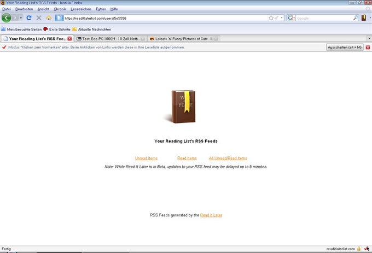Viewport: 372px width, 253px height.
Task: Open the Extras menu
Action: tap(101, 9)
